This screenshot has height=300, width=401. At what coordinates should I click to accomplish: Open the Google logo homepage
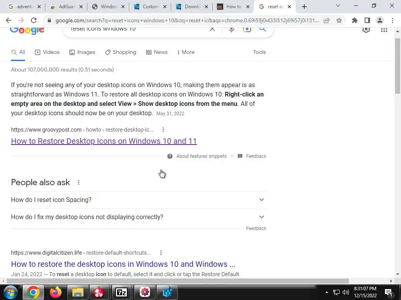[x=27, y=30]
